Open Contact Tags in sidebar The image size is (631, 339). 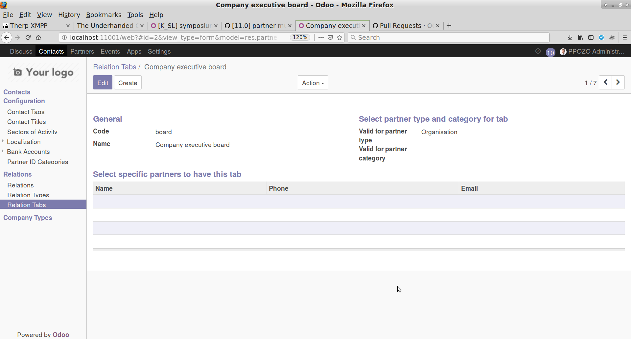pyautogui.click(x=26, y=112)
